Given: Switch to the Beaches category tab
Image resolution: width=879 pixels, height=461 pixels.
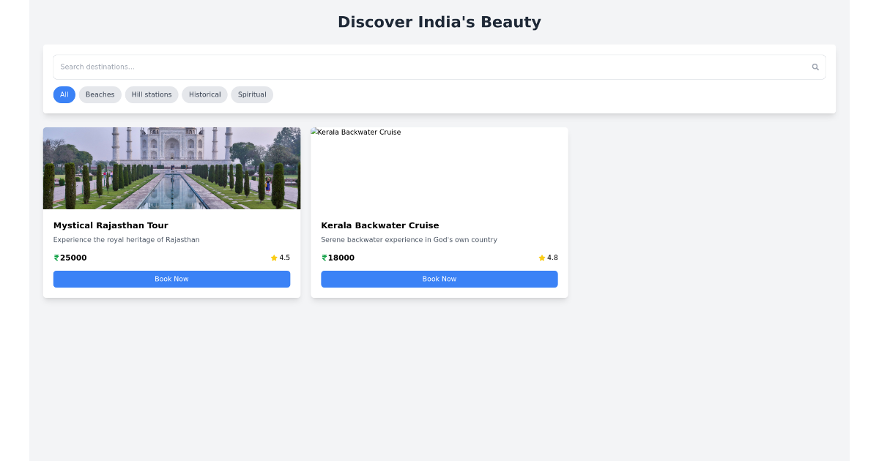Looking at the screenshot, I should pyautogui.click(x=100, y=94).
